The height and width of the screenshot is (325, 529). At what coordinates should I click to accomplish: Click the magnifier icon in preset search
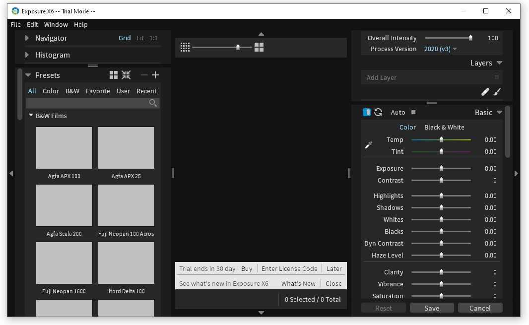153,103
